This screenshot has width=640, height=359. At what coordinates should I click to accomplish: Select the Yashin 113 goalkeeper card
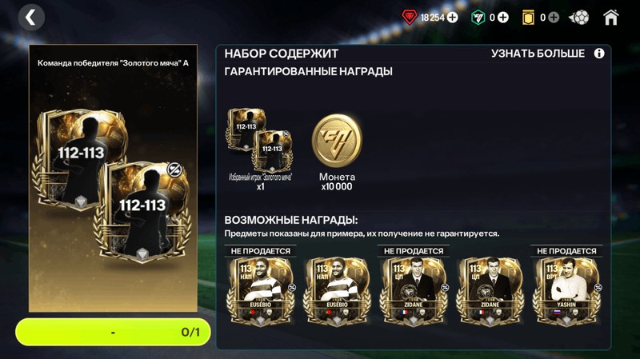(566, 291)
